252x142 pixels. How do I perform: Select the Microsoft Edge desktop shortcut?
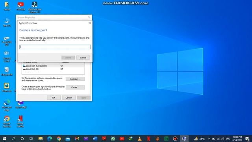7,105
